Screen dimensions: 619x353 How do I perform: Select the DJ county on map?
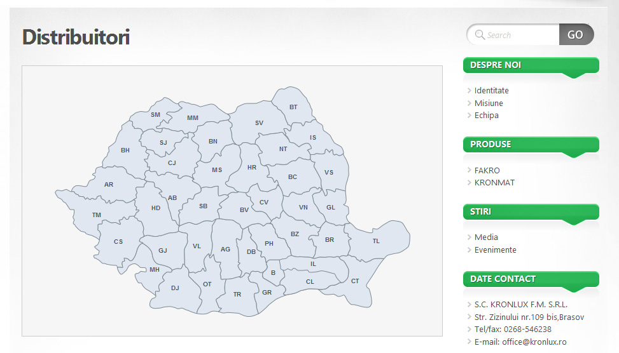(x=176, y=288)
